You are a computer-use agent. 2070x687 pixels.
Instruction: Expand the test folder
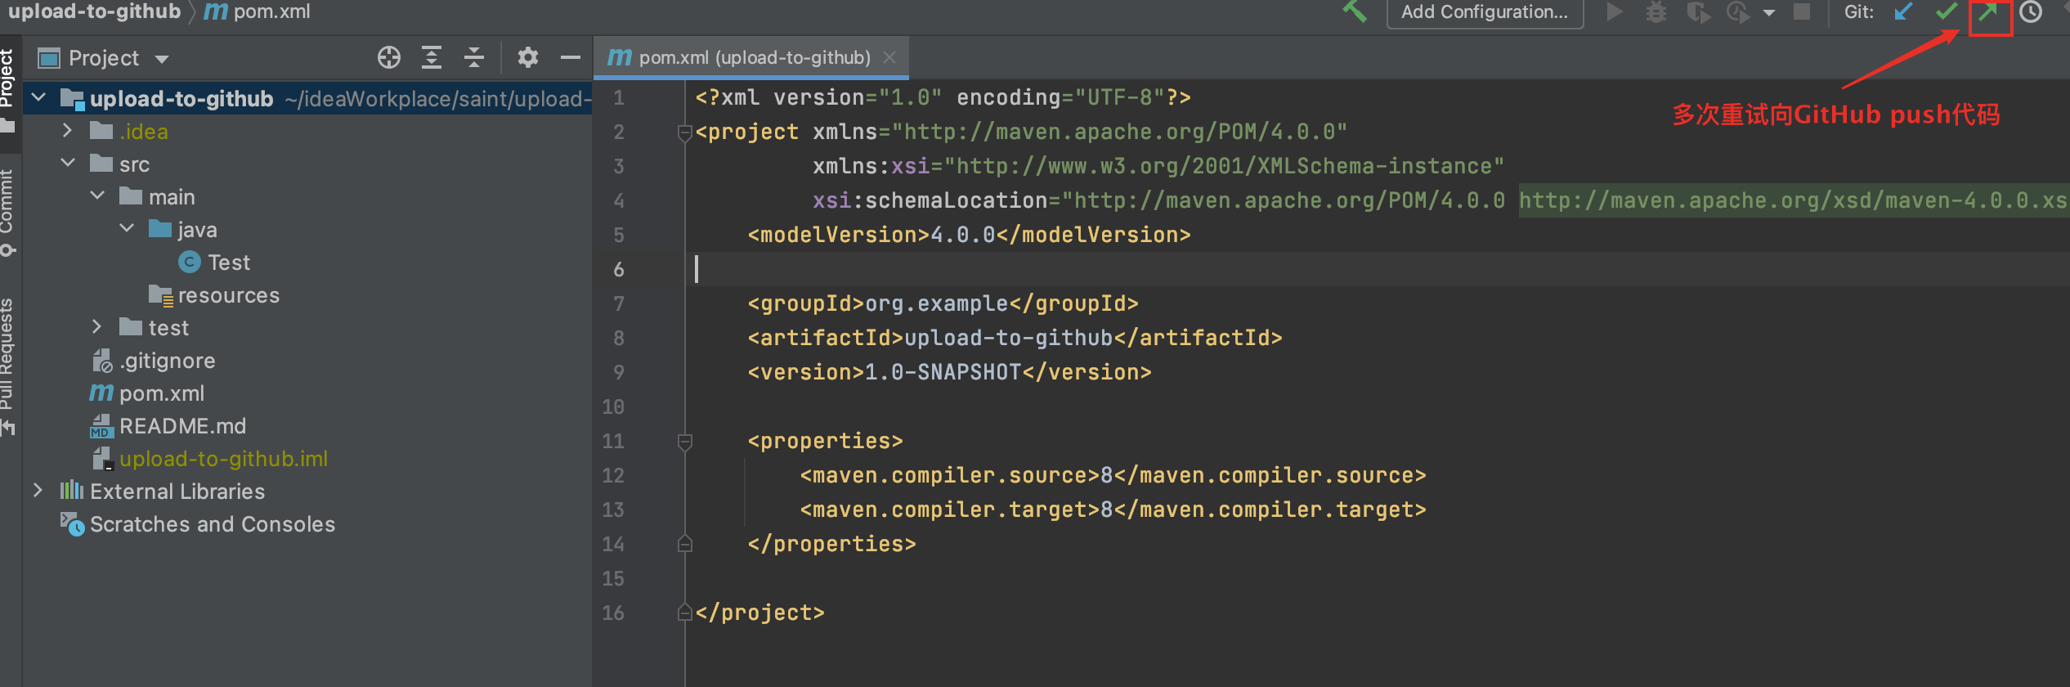(97, 327)
